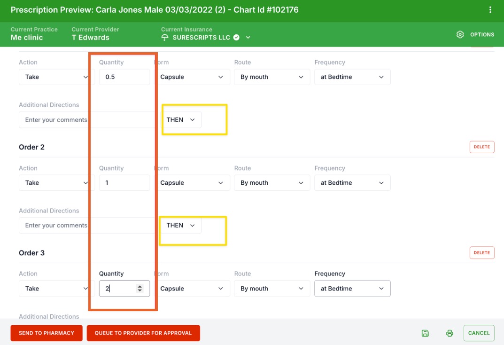Image resolution: width=504 pixels, height=345 pixels.
Task: Click the Additional Directions comments field above Order 3
Action: (x=87, y=226)
